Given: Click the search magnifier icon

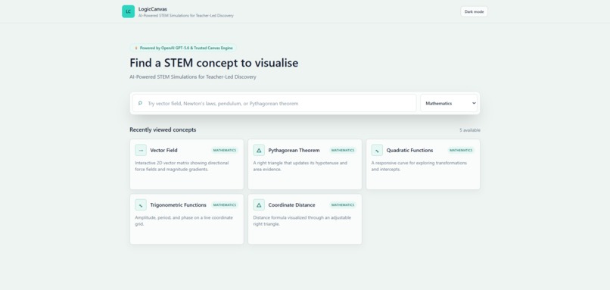Looking at the screenshot, I should pyautogui.click(x=140, y=103).
